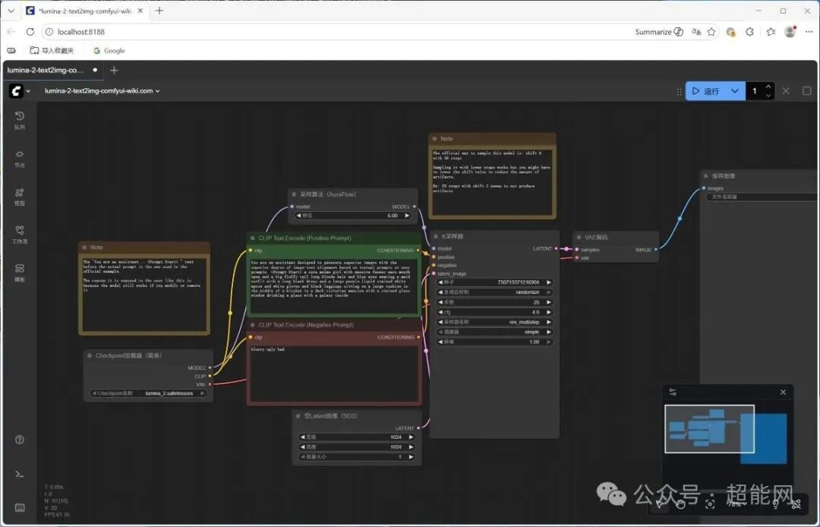Viewport: 820px width, 527px height.
Task: Open minimap settings sliders icon
Action: click(673, 392)
